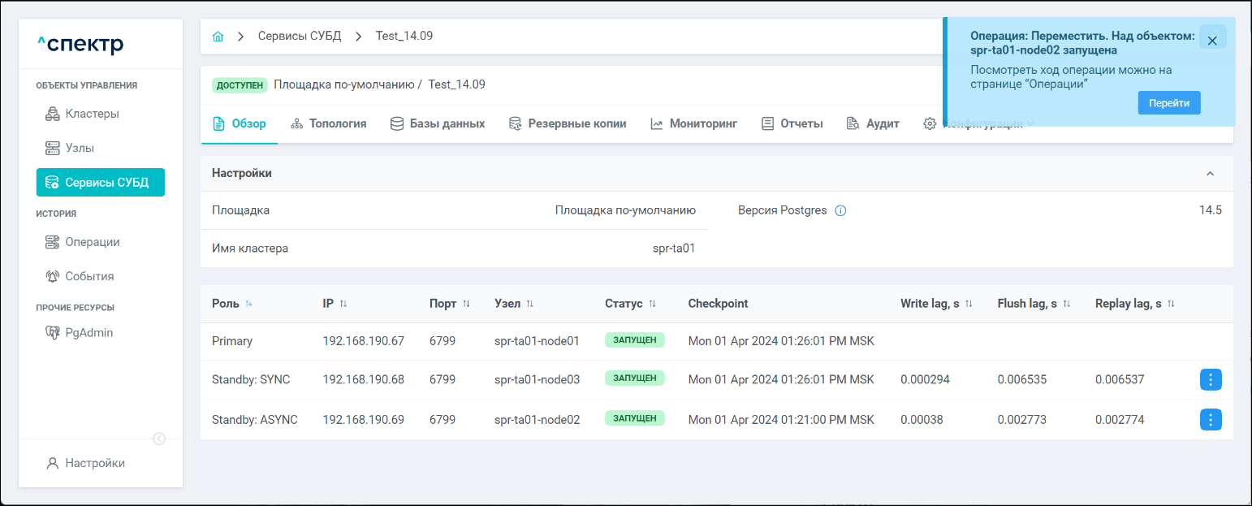This screenshot has height=506, width=1252.
Task: Open Кластеры in the sidebar
Action: (92, 114)
